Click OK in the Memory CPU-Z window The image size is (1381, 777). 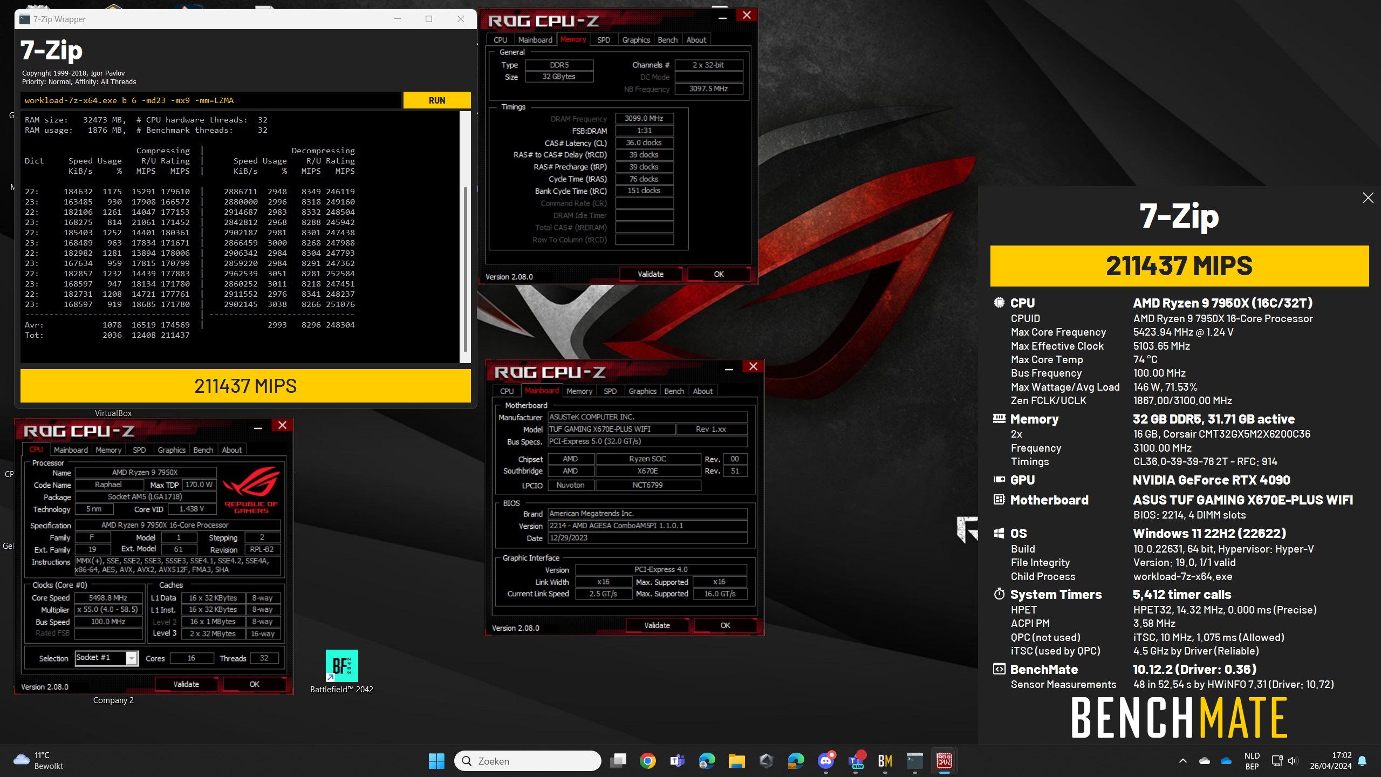pyautogui.click(x=719, y=274)
